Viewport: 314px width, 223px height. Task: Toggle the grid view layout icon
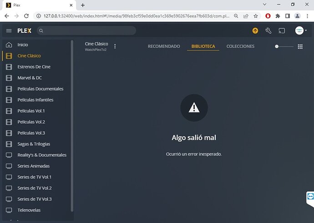click(300, 46)
